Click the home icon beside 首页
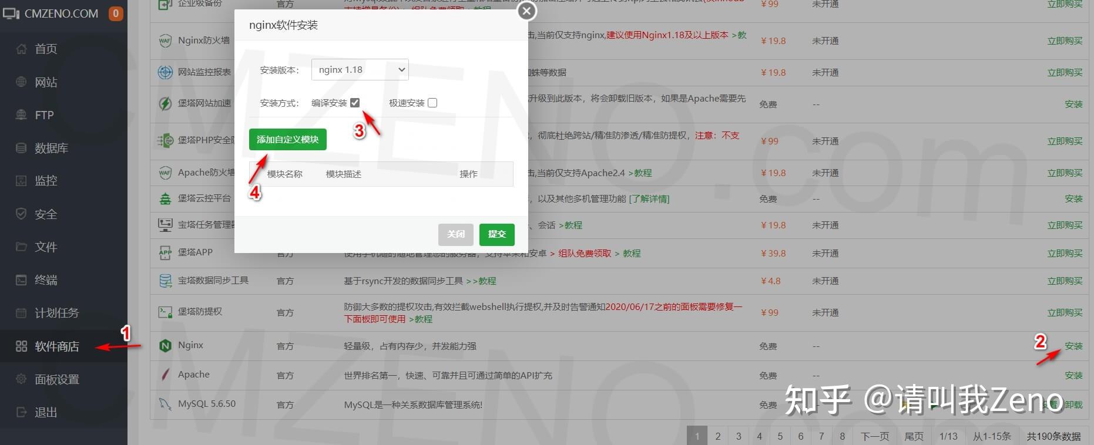 (x=21, y=49)
